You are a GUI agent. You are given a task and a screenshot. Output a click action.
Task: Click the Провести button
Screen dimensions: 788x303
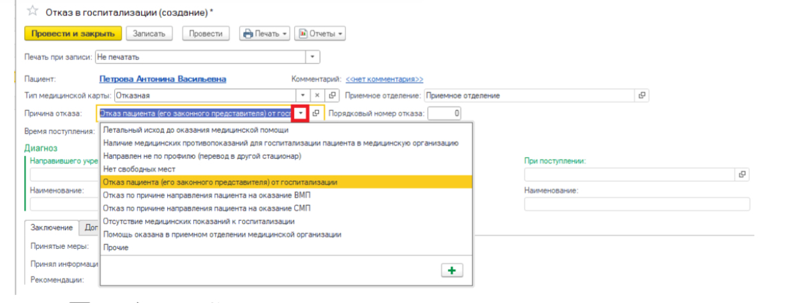pos(206,33)
